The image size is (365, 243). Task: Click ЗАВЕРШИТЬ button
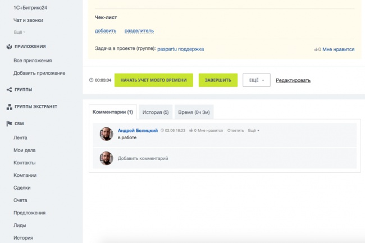[x=218, y=80]
